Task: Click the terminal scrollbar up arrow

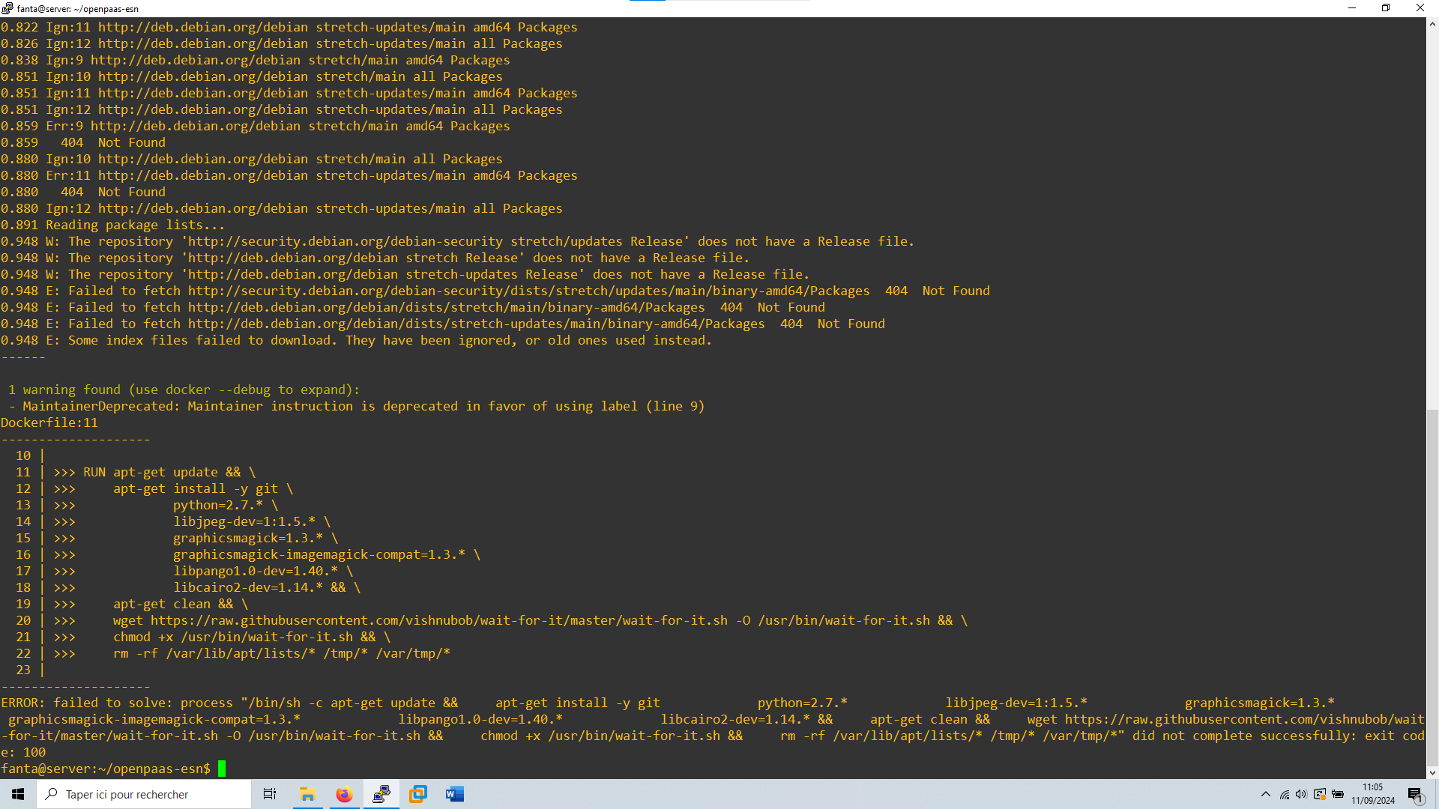Action: pos(1432,24)
